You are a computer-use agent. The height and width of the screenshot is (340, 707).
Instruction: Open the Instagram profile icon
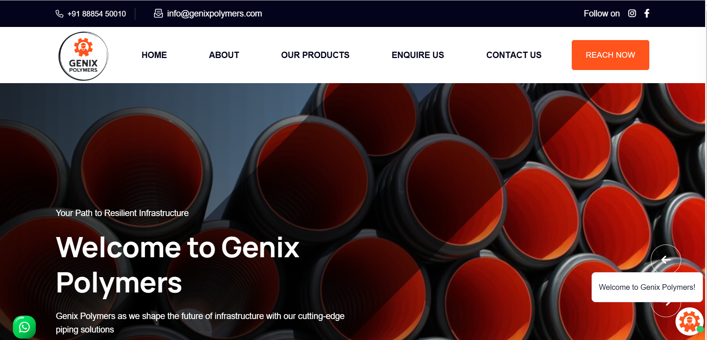coord(632,13)
